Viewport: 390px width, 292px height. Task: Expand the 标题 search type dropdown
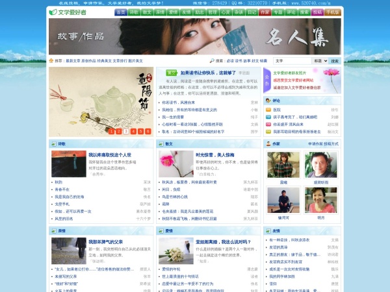(x=318, y=60)
